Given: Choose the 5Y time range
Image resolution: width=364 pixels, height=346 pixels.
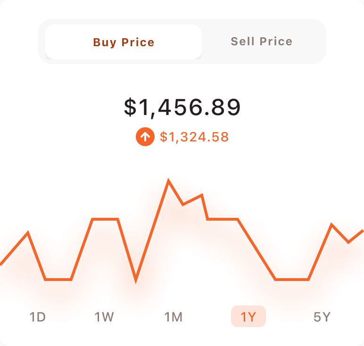Looking at the screenshot, I should [322, 317].
